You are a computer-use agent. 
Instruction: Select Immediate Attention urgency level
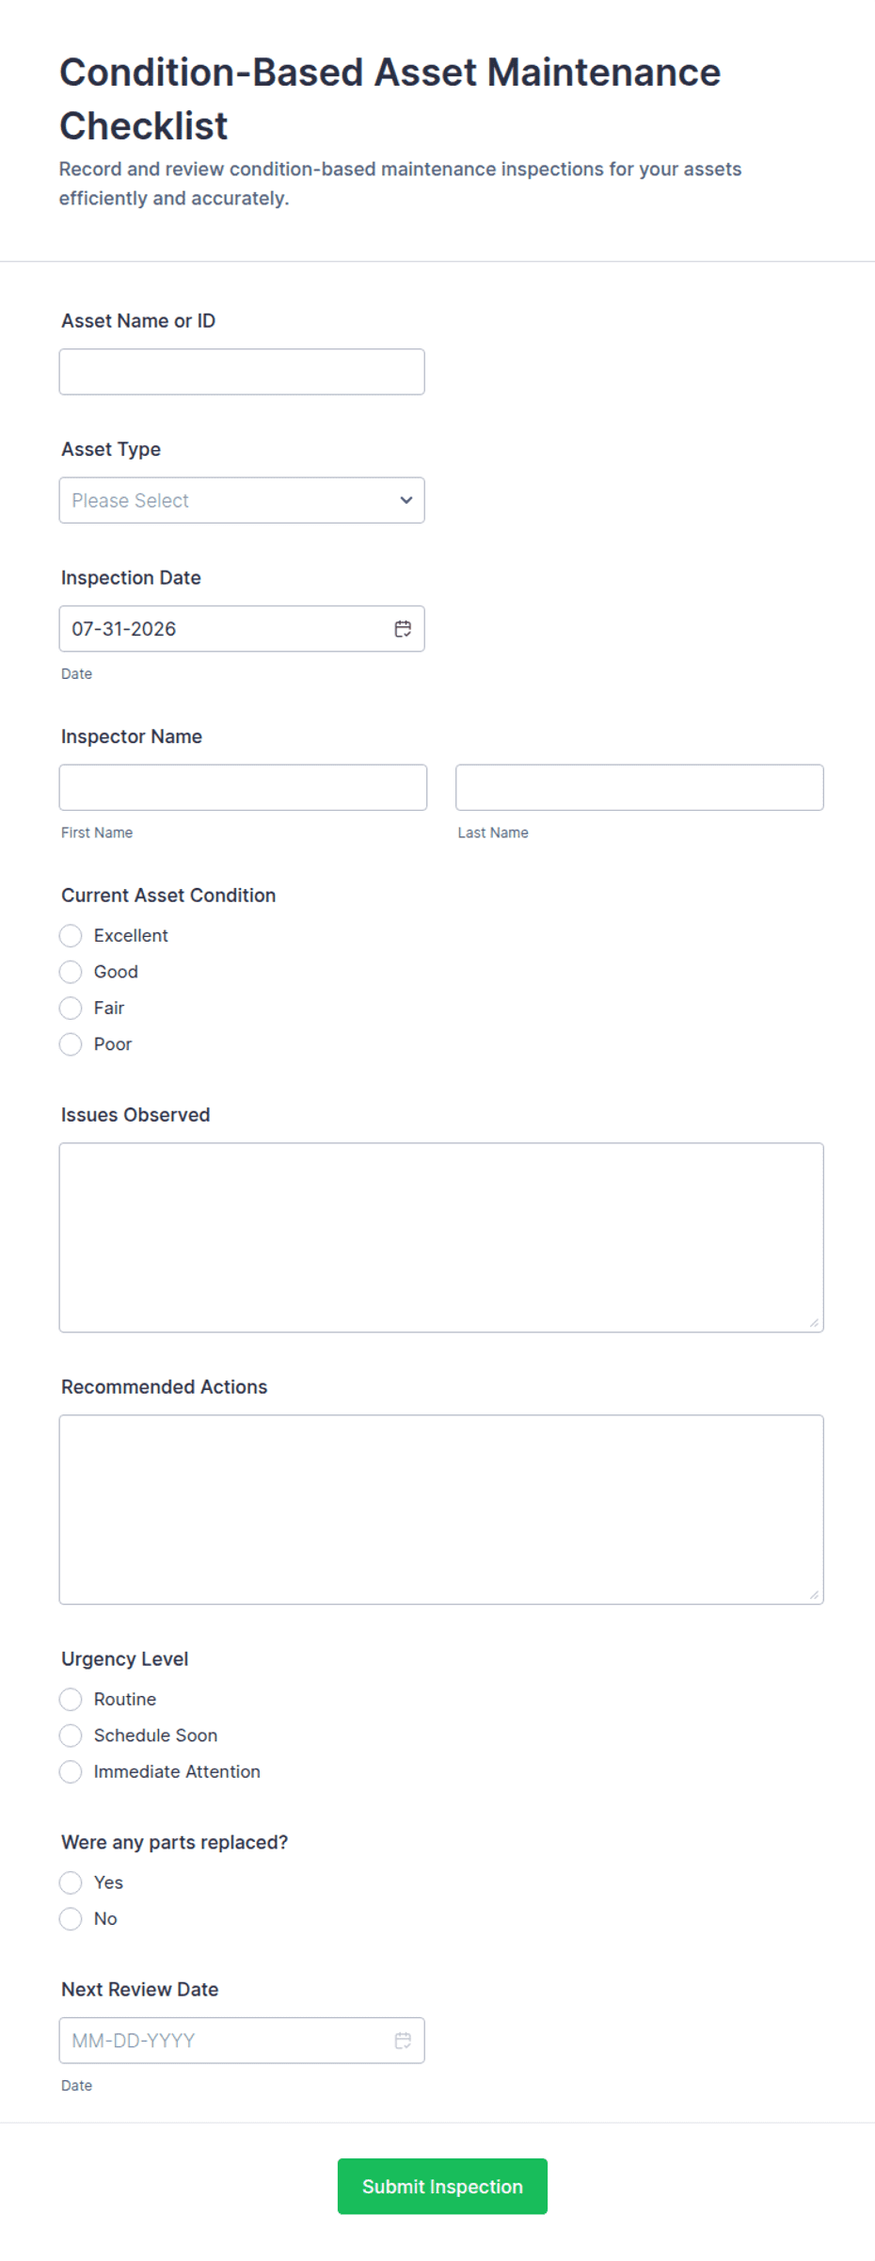pyautogui.click(x=71, y=1772)
